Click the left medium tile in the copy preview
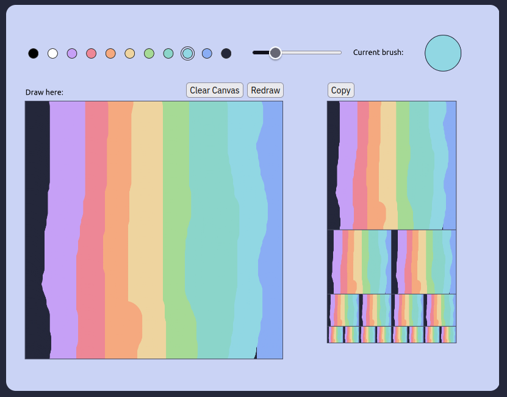The height and width of the screenshot is (397, 507). (x=359, y=262)
